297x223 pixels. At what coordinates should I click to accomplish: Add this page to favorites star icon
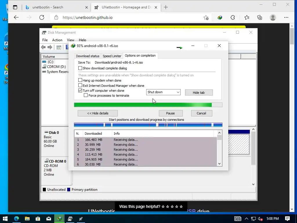point(206,18)
